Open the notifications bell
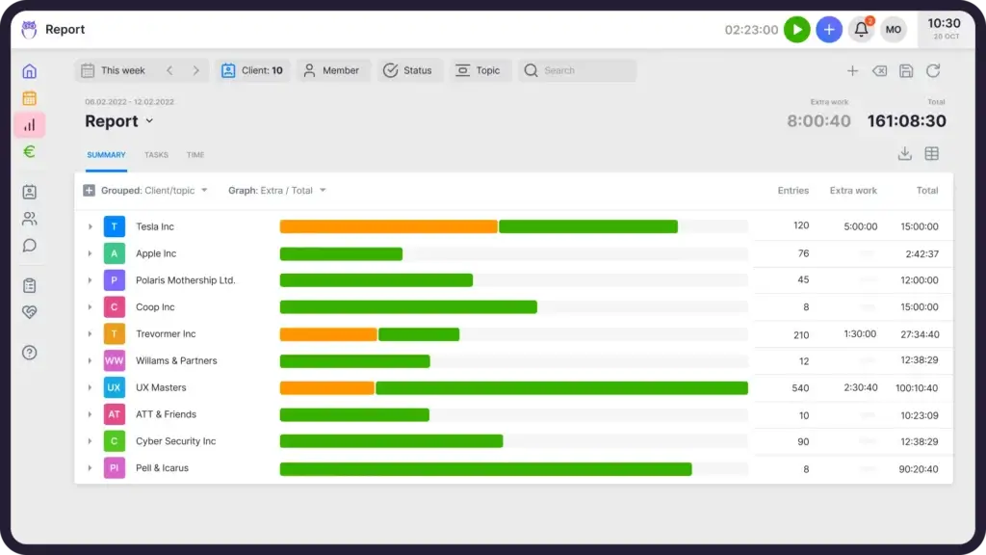 (861, 30)
